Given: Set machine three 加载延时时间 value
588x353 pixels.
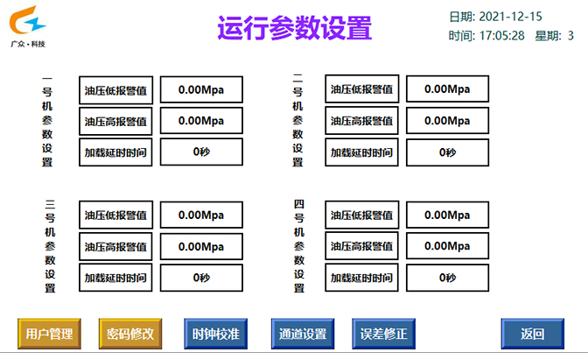Looking at the screenshot, I should [x=200, y=278].
